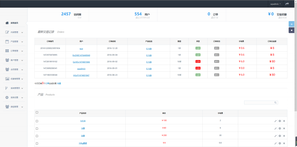Click the 系统管理员 branch icon
Image resolution: width=297 pixels, height=147 pixels.
6,88
